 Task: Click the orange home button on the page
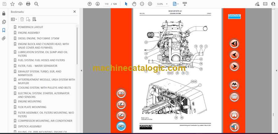pyautogui.click(x=234, y=115)
